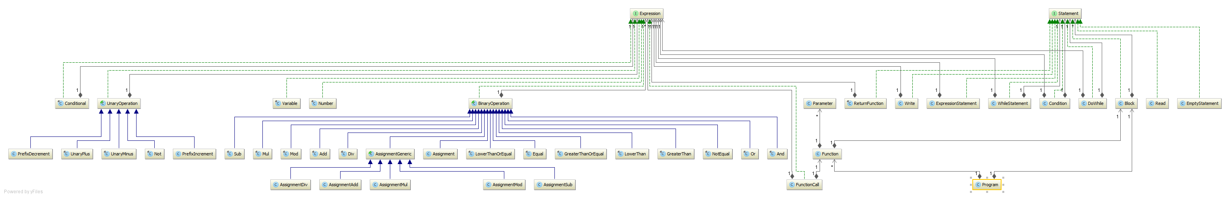Select the Equal class node

coord(535,154)
